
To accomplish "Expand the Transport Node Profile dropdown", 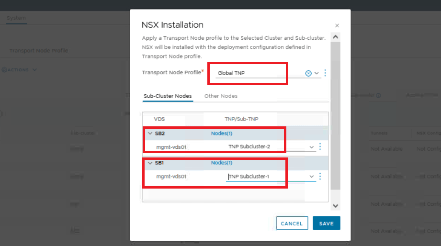I will 317,73.
